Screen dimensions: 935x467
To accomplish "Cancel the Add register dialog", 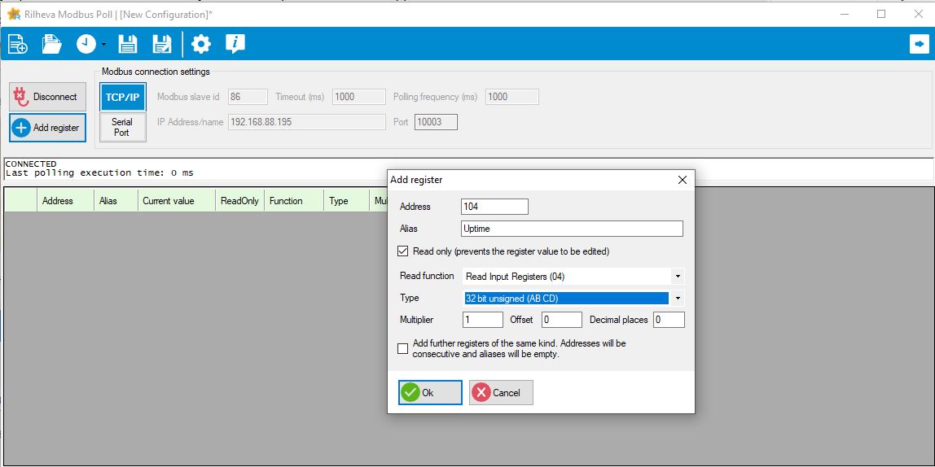I will click(x=501, y=392).
